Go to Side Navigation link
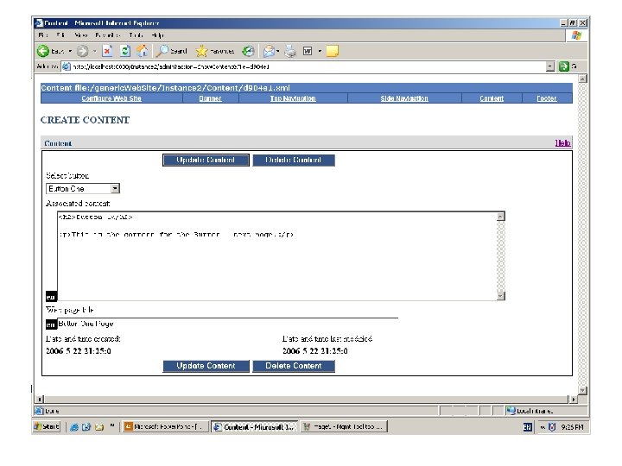Screen dimensions: 622x466 (x=404, y=98)
